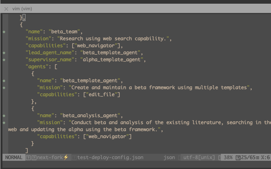This screenshot has height=169, width=271.
Task: Click test-deploy-config.json filename in statusline
Action: [x=110, y=157]
